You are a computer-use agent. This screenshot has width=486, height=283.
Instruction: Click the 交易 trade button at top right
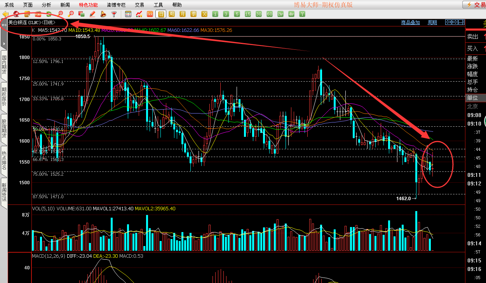coord(474,5)
